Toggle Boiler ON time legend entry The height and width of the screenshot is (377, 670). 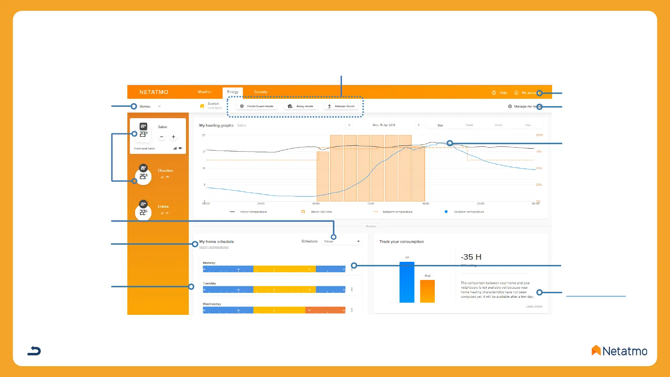317,212
